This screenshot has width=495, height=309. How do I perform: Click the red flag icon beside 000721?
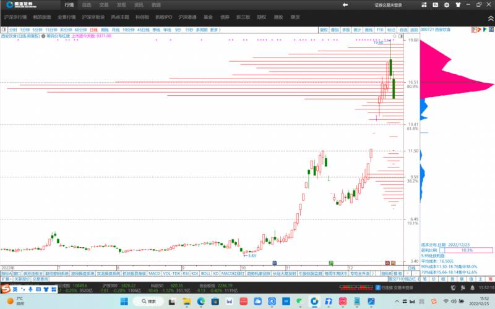[x=474, y=30]
